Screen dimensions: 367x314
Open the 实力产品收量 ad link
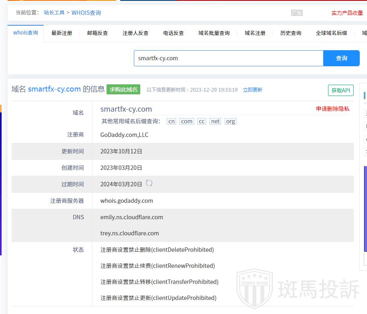pos(347,13)
